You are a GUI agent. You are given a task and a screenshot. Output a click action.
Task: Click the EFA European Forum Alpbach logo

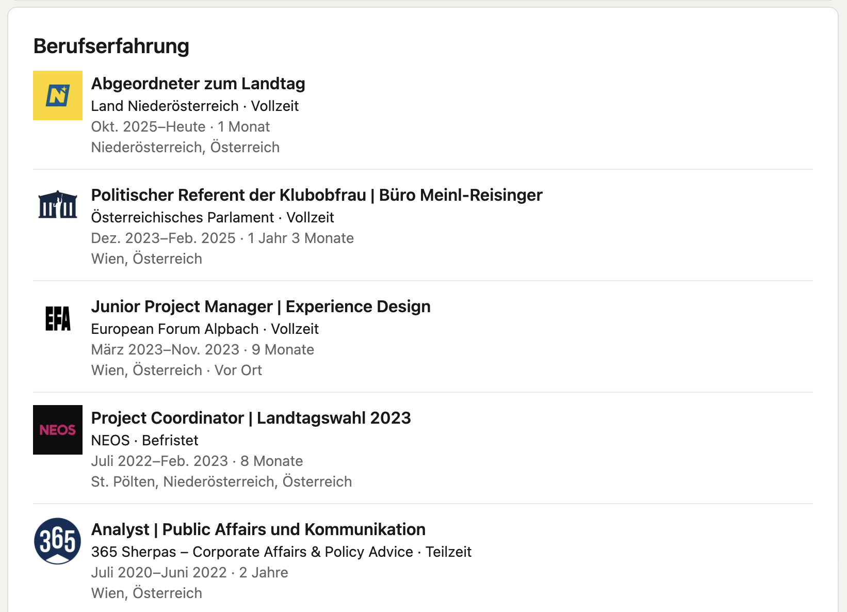click(x=58, y=318)
